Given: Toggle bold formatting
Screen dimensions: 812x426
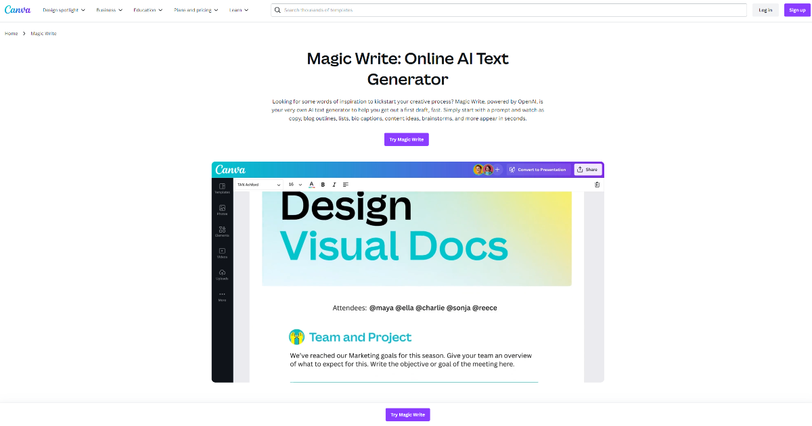Looking at the screenshot, I should [x=323, y=184].
